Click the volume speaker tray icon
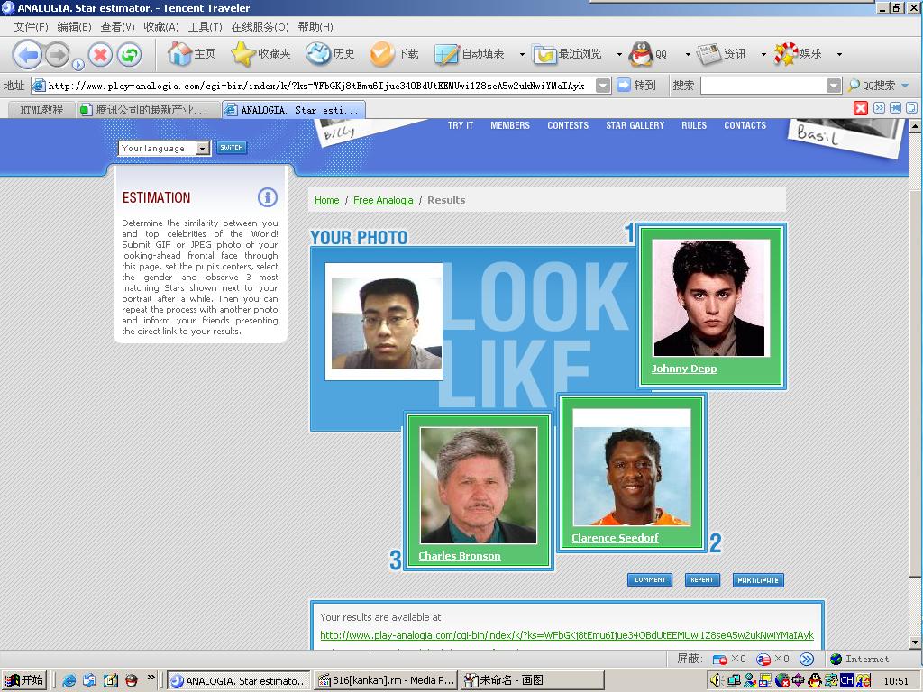 pos(716,681)
